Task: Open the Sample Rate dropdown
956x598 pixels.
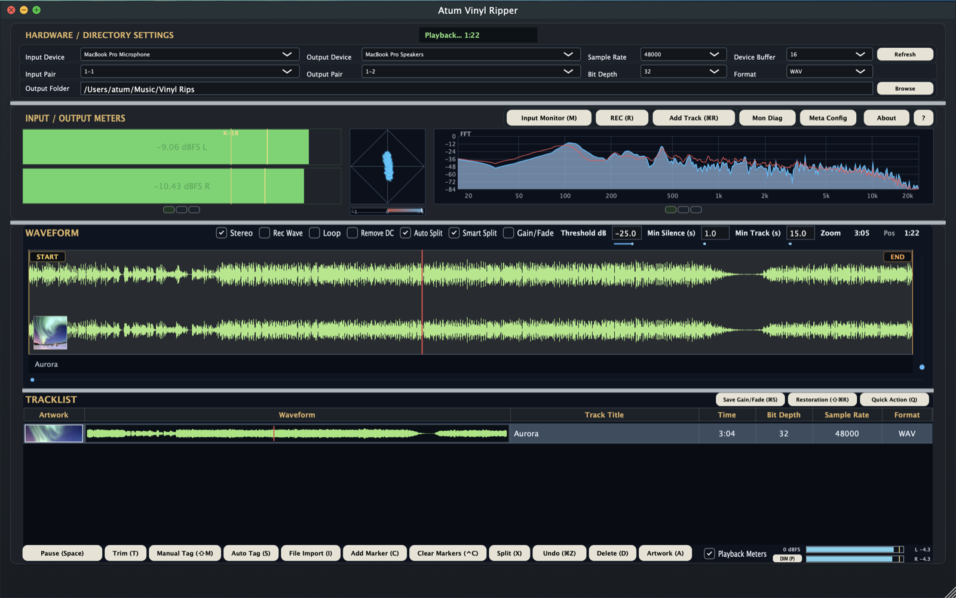Action: coord(683,54)
